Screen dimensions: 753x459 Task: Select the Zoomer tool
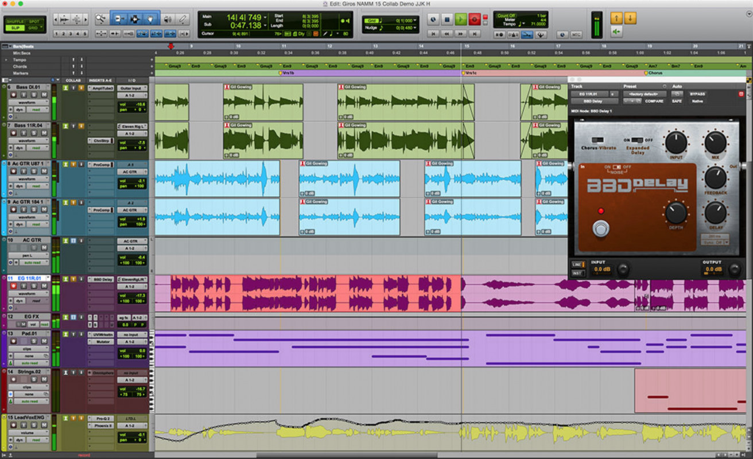pos(100,18)
